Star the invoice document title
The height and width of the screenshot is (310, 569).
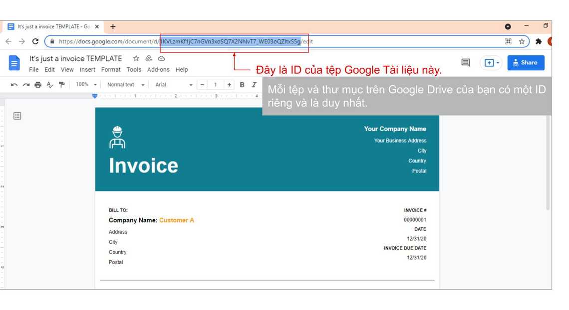tap(136, 58)
